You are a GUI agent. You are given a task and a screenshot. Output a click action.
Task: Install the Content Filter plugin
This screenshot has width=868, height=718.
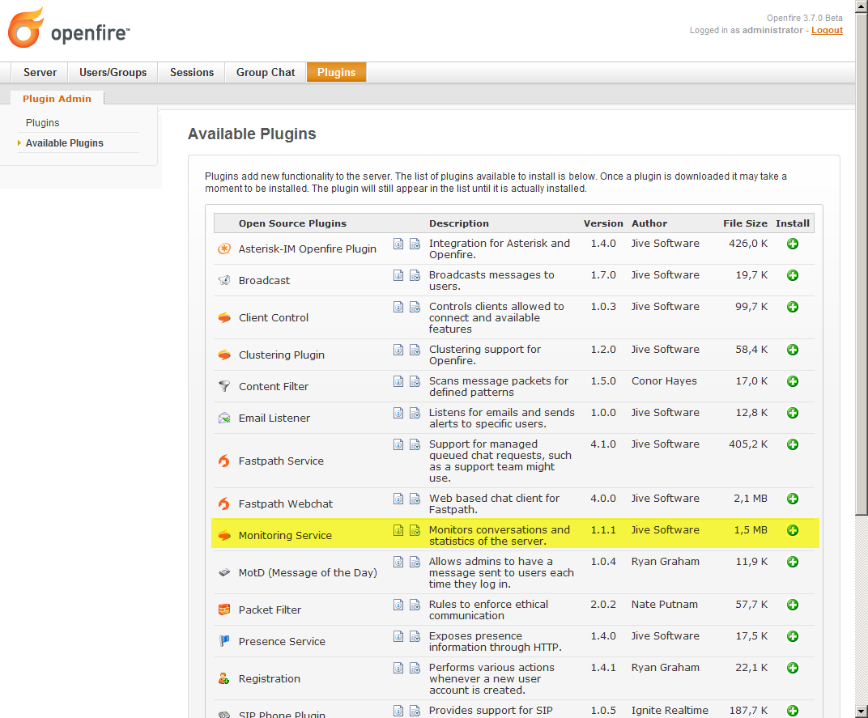(x=793, y=381)
